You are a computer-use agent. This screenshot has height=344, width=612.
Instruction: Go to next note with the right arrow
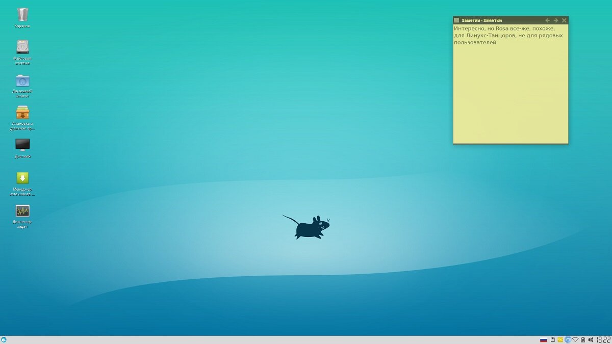pyautogui.click(x=555, y=20)
